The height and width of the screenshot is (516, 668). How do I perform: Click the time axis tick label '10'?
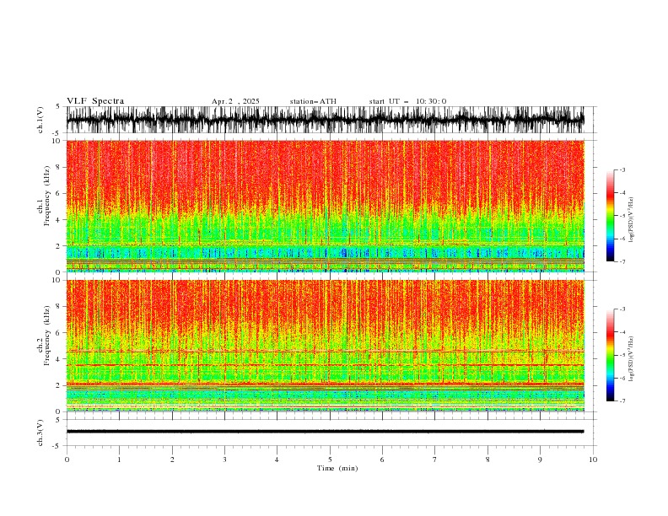[x=593, y=460]
